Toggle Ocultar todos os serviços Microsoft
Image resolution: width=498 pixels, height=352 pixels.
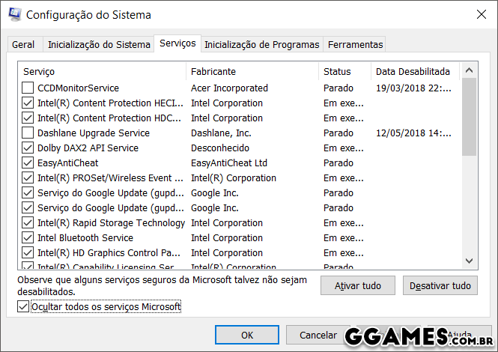tap(22, 307)
